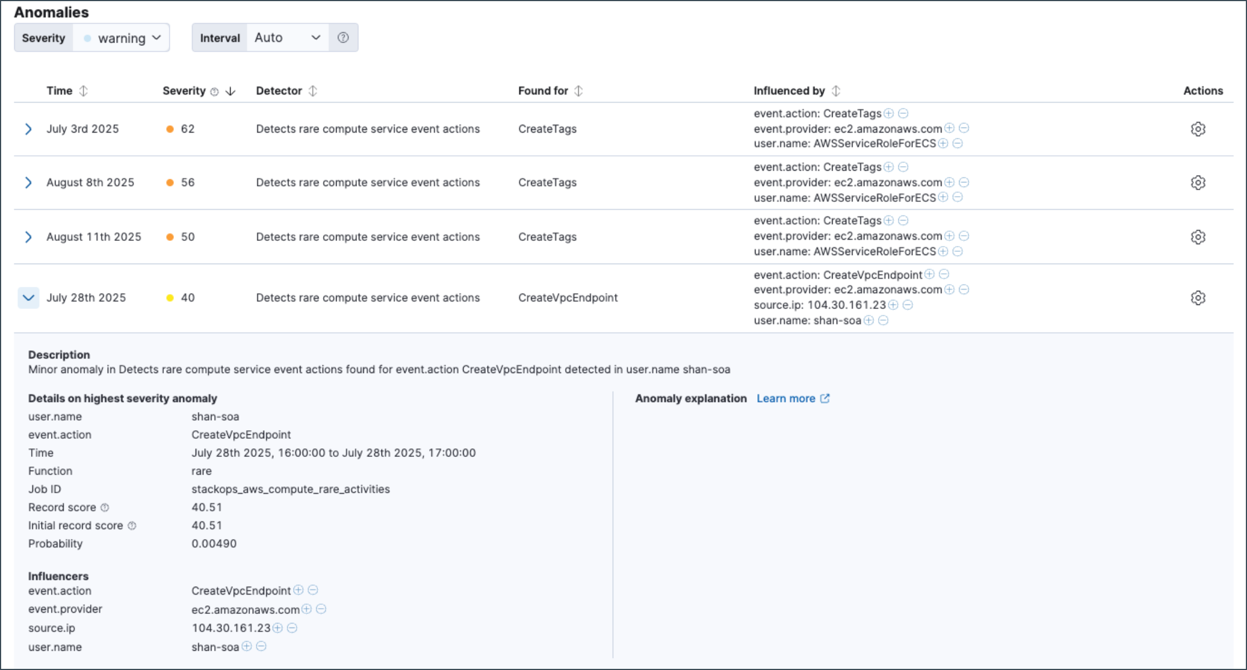This screenshot has width=1247, height=670.
Task: Click the Found for column header
Action: pos(543,91)
